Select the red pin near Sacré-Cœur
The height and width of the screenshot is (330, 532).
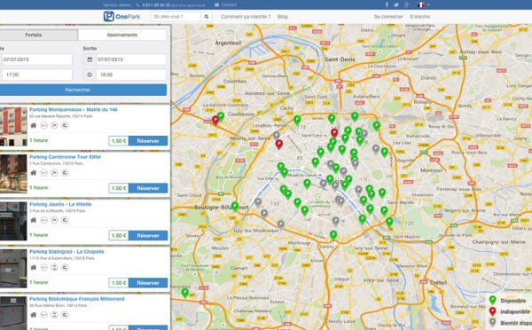[334, 133]
